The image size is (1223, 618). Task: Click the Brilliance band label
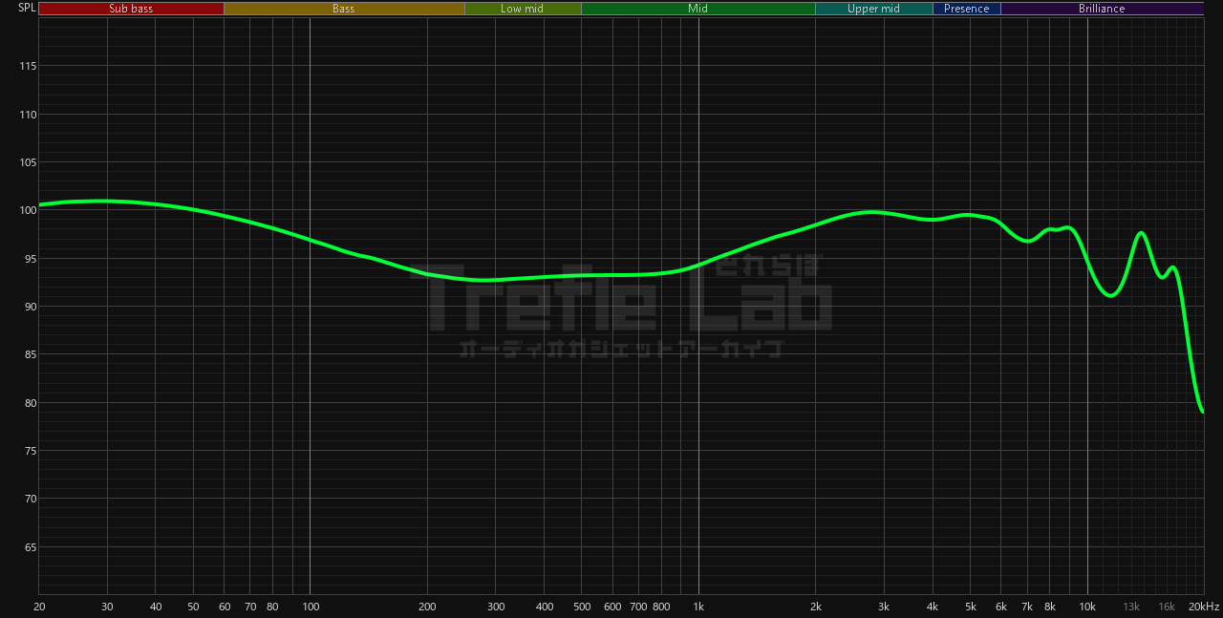[1102, 9]
